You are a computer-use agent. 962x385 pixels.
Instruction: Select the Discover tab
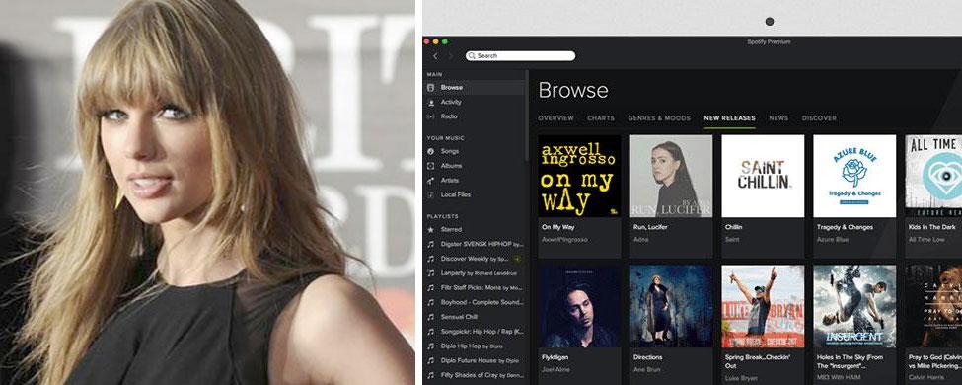tap(819, 117)
